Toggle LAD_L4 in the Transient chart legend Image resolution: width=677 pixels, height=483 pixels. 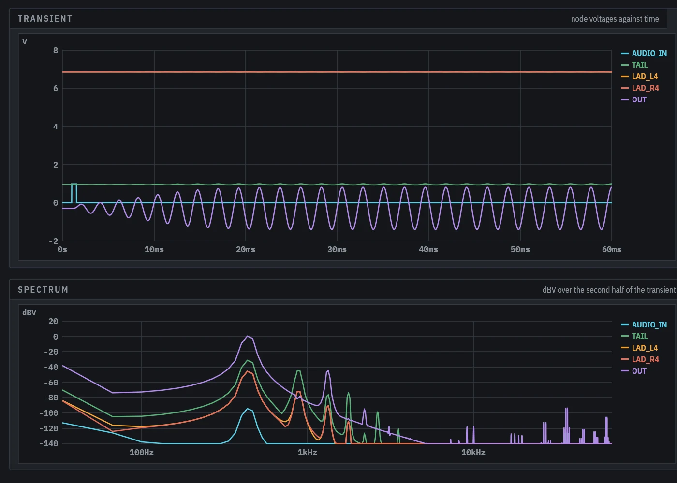[639, 76]
